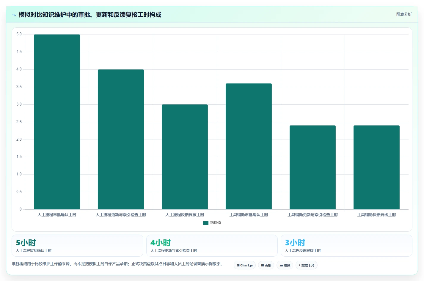Select the 人工流程反馈复核工时 bar
This screenshot has width=424, height=281.
coord(185,157)
